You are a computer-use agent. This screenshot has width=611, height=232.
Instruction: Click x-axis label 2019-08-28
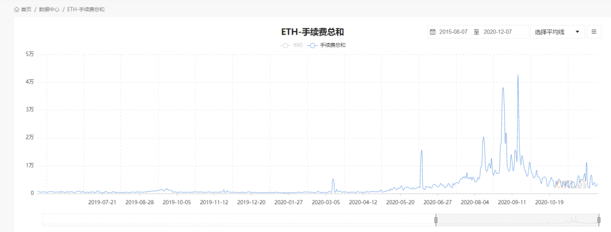(140, 203)
